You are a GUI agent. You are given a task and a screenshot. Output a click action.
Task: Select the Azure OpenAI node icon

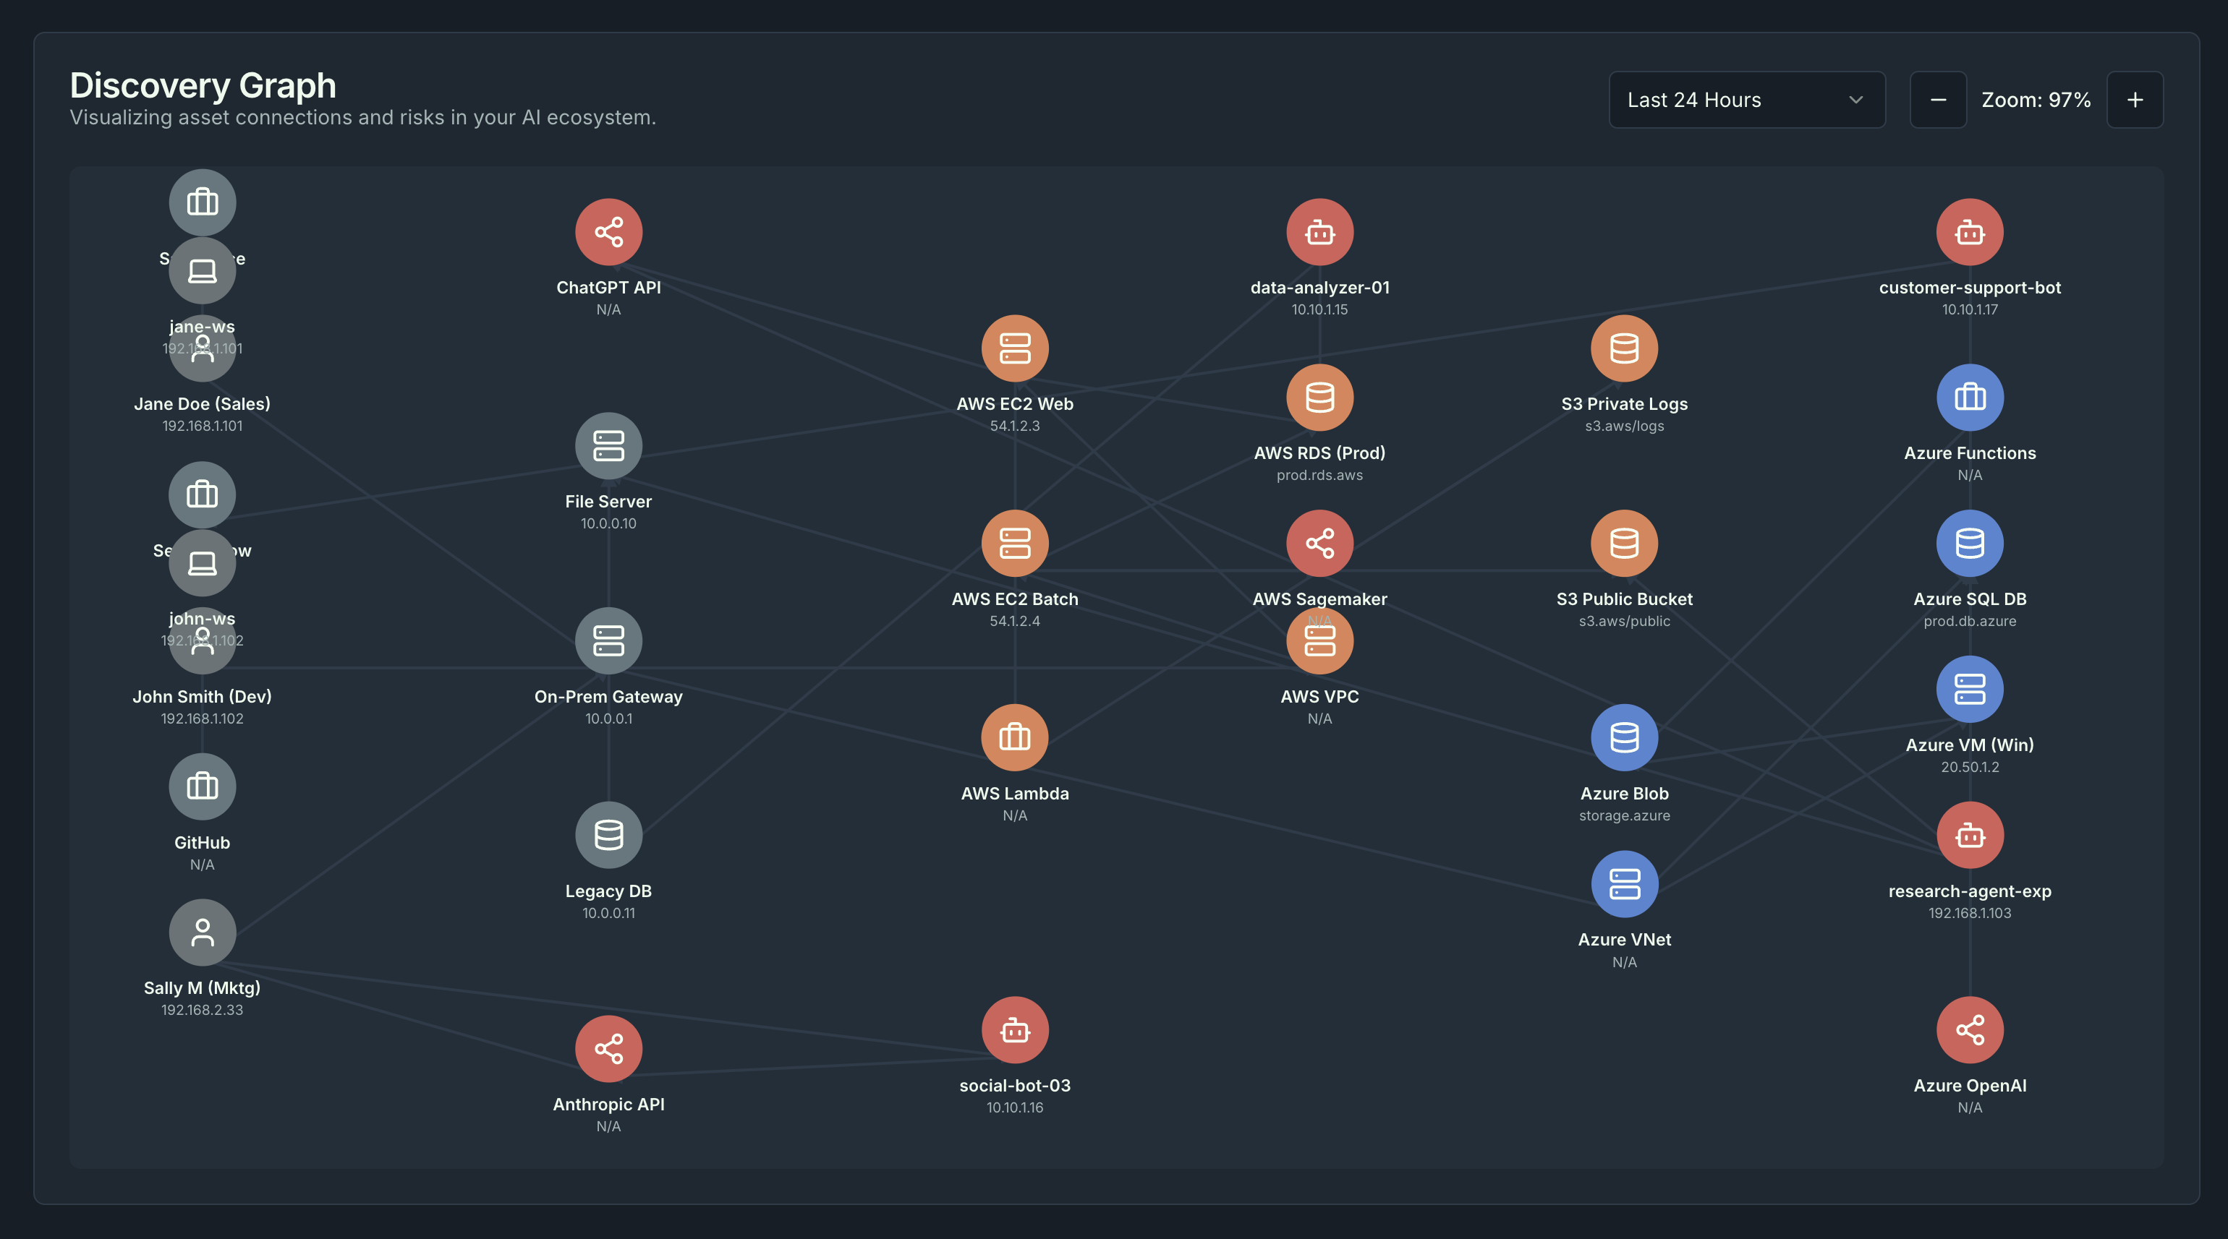(1969, 1030)
